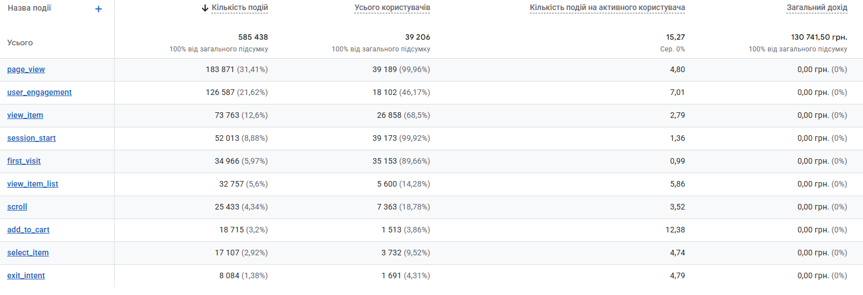Open the select_item event link

pos(28,253)
